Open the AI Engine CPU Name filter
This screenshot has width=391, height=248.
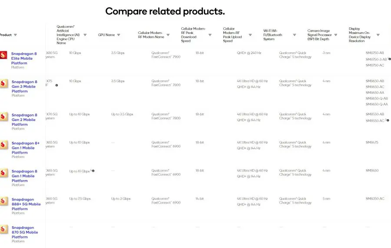click(85, 35)
